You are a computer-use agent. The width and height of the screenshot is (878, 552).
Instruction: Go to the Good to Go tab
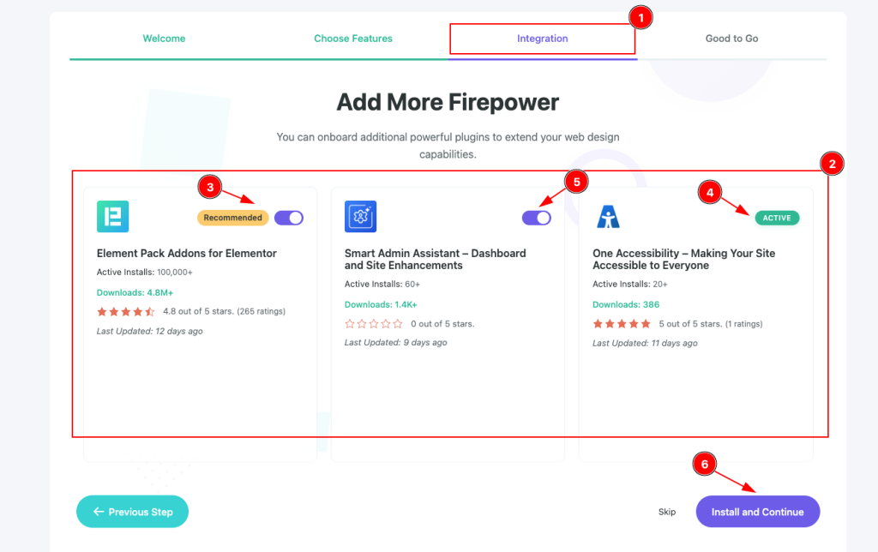point(731,39)
